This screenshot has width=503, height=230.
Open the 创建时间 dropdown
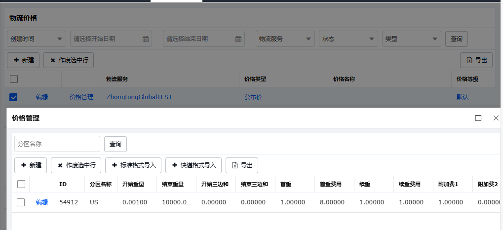[37, 39]
